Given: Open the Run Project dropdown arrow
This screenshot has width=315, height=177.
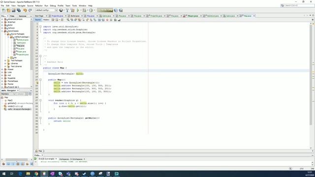Looking at the screenshot, I should click(81, 10).
